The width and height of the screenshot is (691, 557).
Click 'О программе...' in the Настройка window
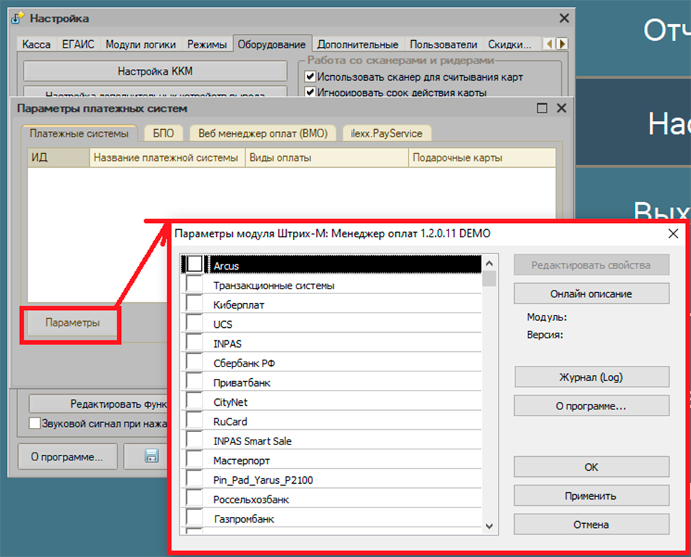point(68,457)
